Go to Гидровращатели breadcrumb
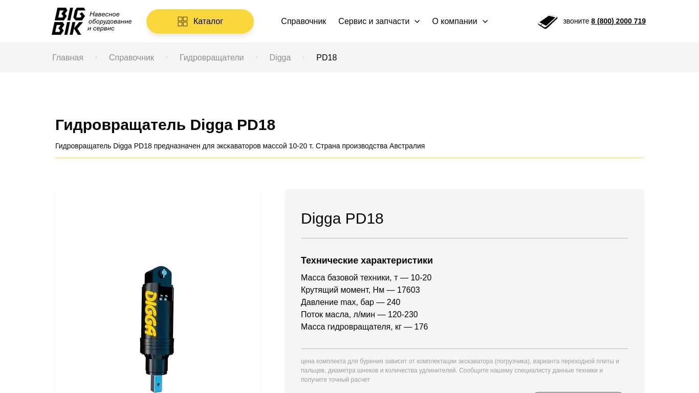The width and height of the screenshot is (699, 393). pyautogui.click(x=212, y=57)
